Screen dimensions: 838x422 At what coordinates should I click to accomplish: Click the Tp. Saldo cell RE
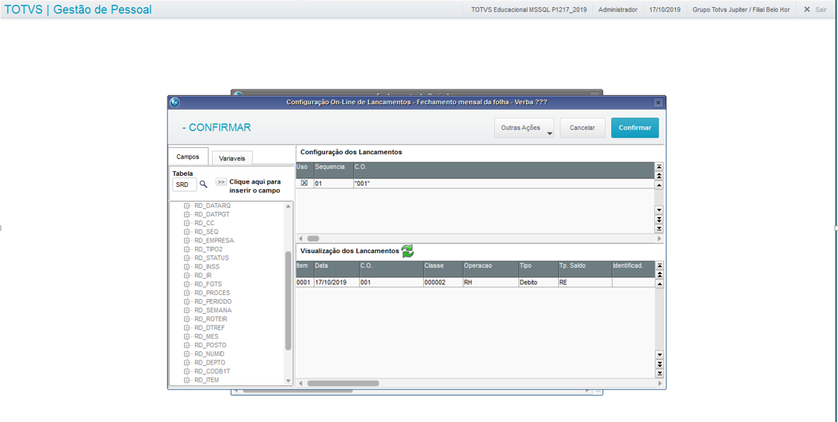click(x=585, y=282)
